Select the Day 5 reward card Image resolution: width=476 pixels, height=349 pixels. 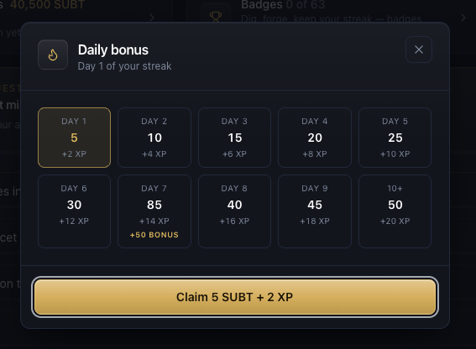pyautogui.click(x=395, y=138)
